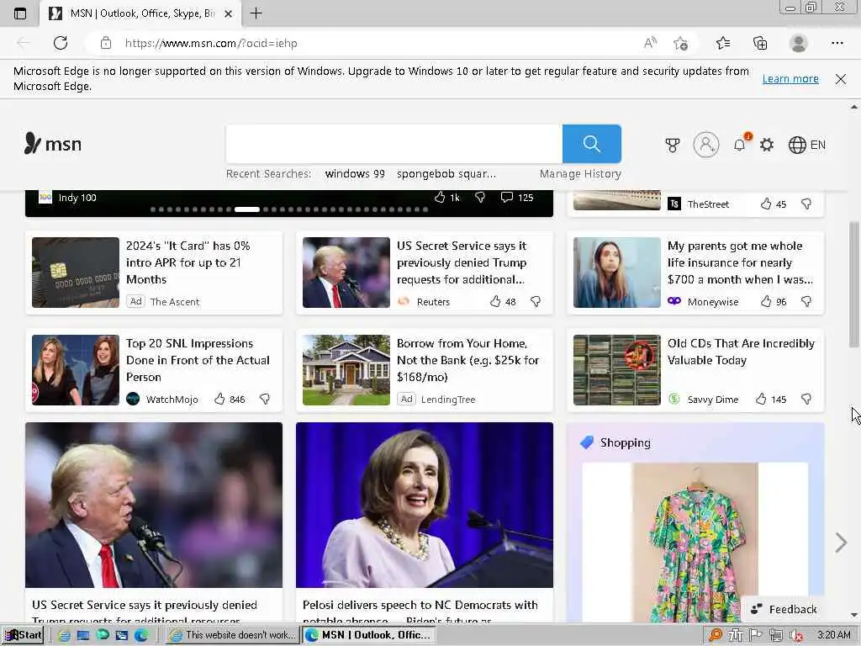The width and height of the screenshot is (861, 646).
Task: Open Manage History link
Action: pyautogui.click(x=580, y=173)
